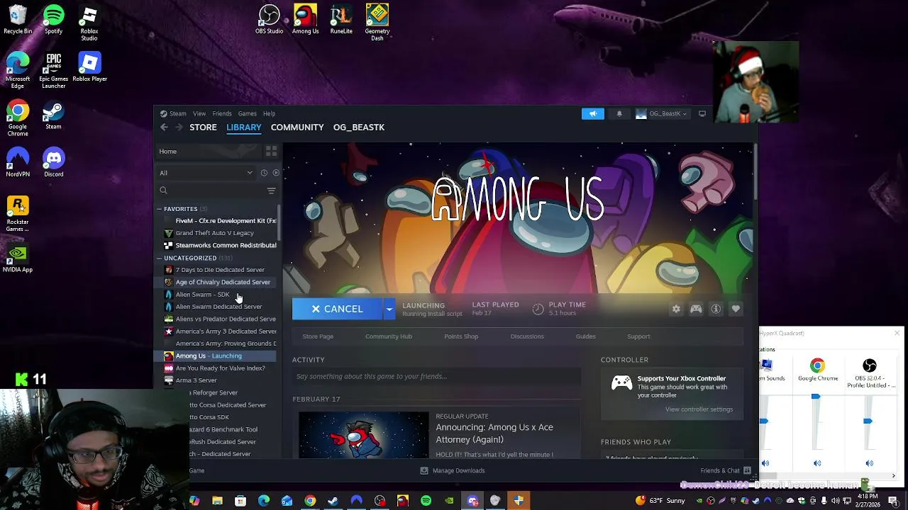Open Epic Games Launcher desktop icon
Screen dimensions: 908x510
pyautogui.click(x=53, y=70)
